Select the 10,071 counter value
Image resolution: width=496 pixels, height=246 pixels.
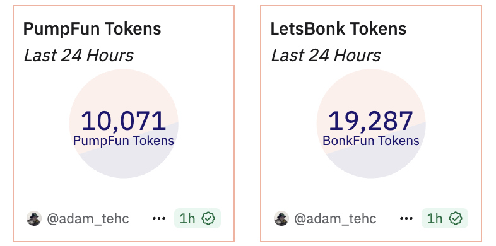click(123, 120)
